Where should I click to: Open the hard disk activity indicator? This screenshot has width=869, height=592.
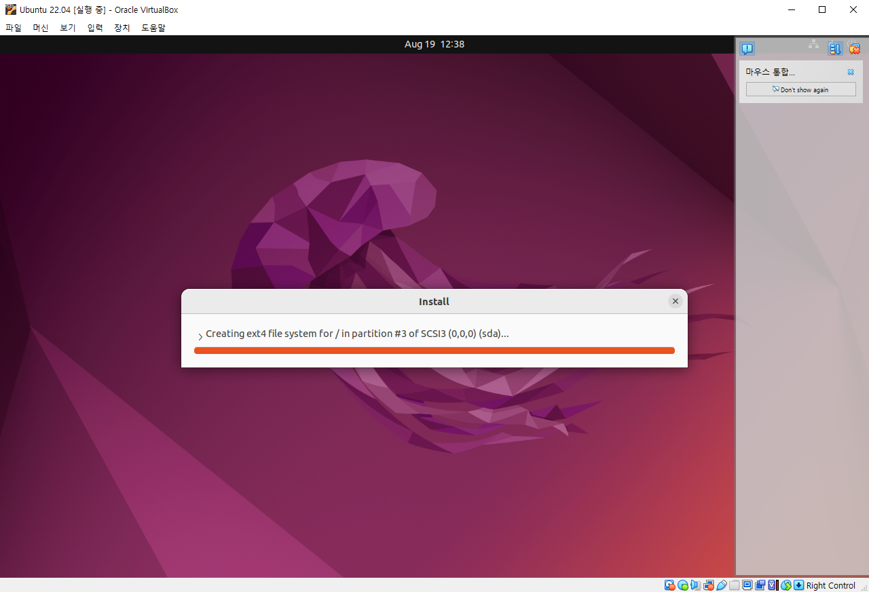(670, 585)
